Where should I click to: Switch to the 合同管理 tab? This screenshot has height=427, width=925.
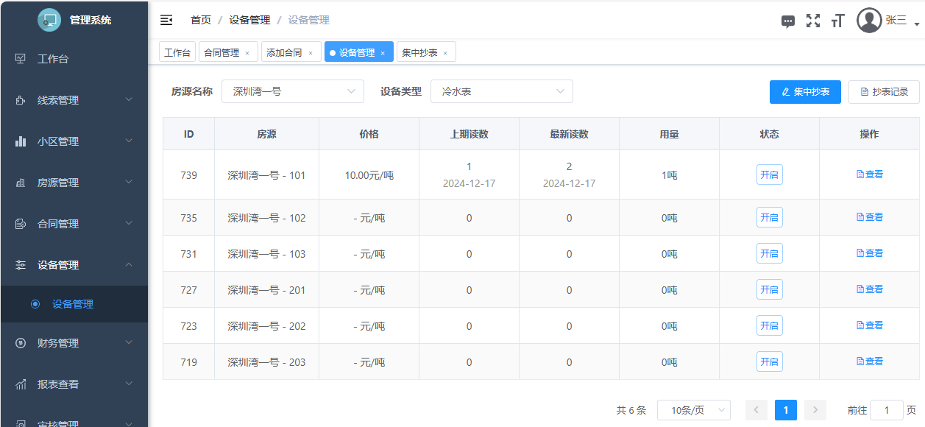pos(221,52)
